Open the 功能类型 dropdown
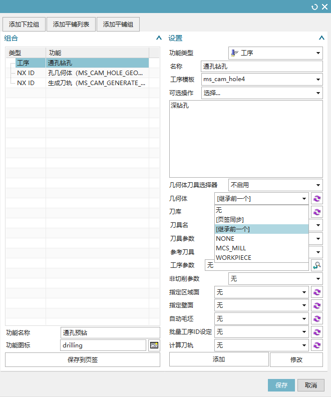 click(275, 53)
